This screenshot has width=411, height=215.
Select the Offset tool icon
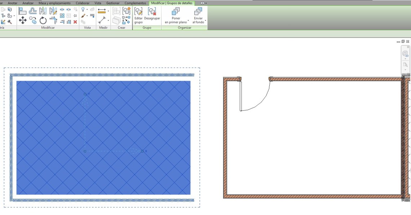point(33,11)
